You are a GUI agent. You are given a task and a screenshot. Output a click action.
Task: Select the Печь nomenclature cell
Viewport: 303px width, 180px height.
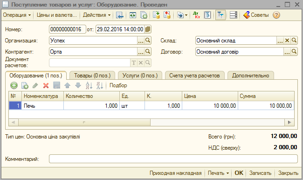43,106
